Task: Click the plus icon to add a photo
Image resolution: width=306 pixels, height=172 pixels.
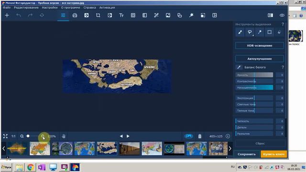Action: [x=7, y=15]
